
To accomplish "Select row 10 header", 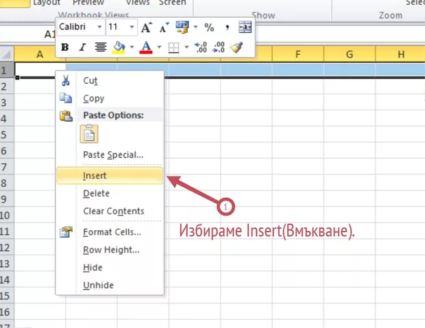I will [7, 215].
